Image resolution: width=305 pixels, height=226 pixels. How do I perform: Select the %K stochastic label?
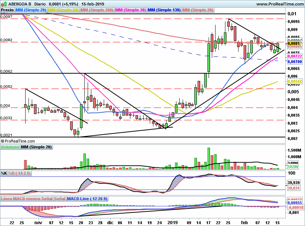[x=4, y=173]
